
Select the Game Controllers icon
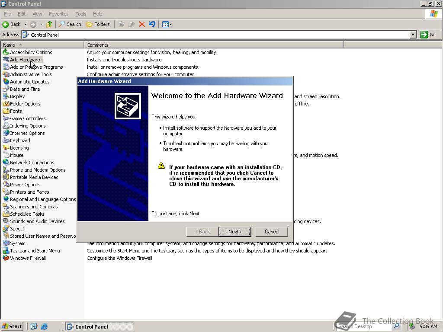tap(6, 118)
